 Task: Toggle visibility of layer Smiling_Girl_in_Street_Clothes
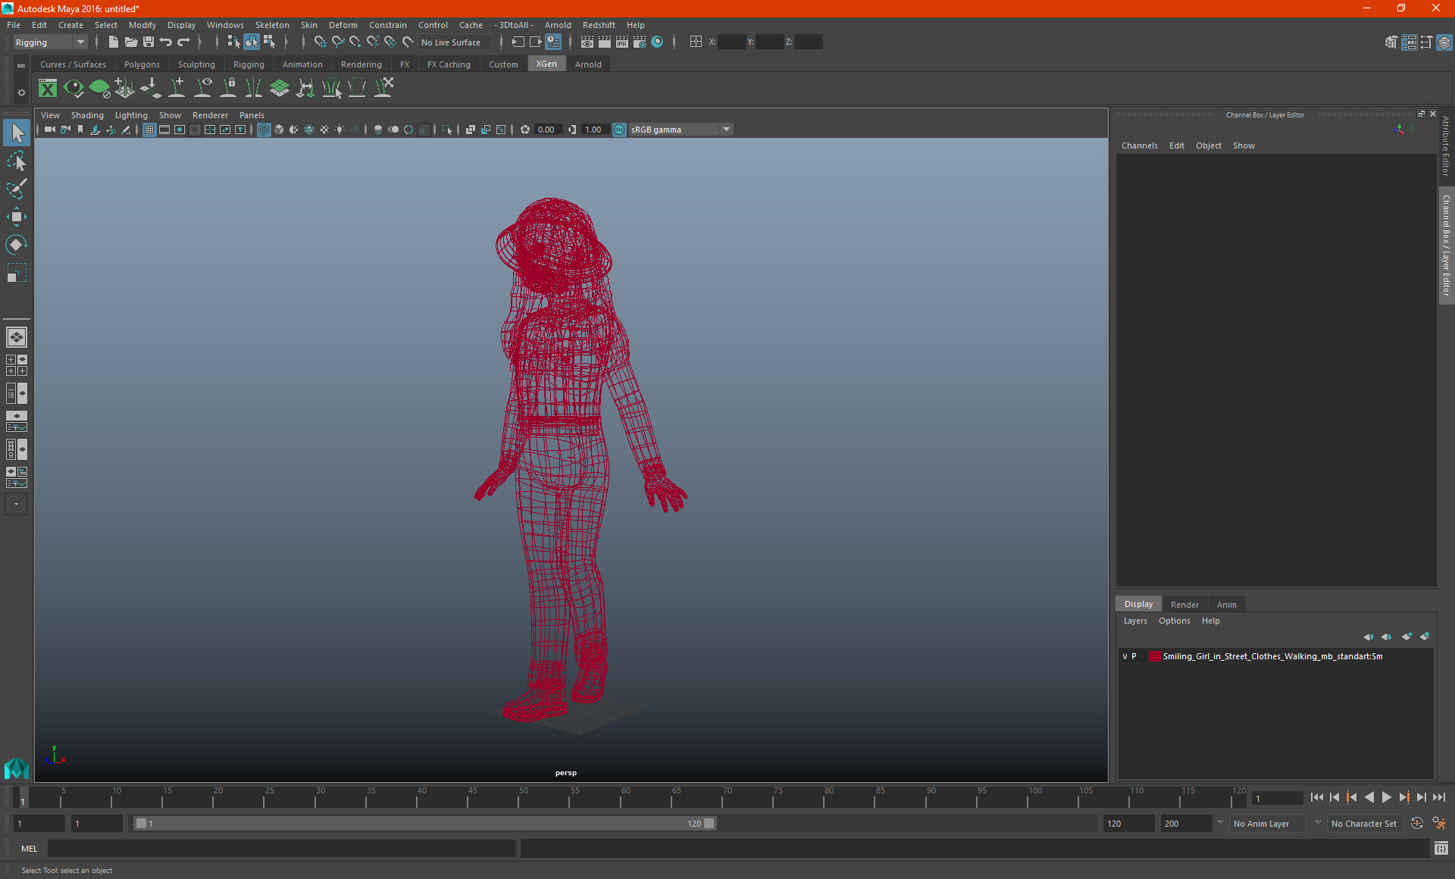(x=1124, y=655)
